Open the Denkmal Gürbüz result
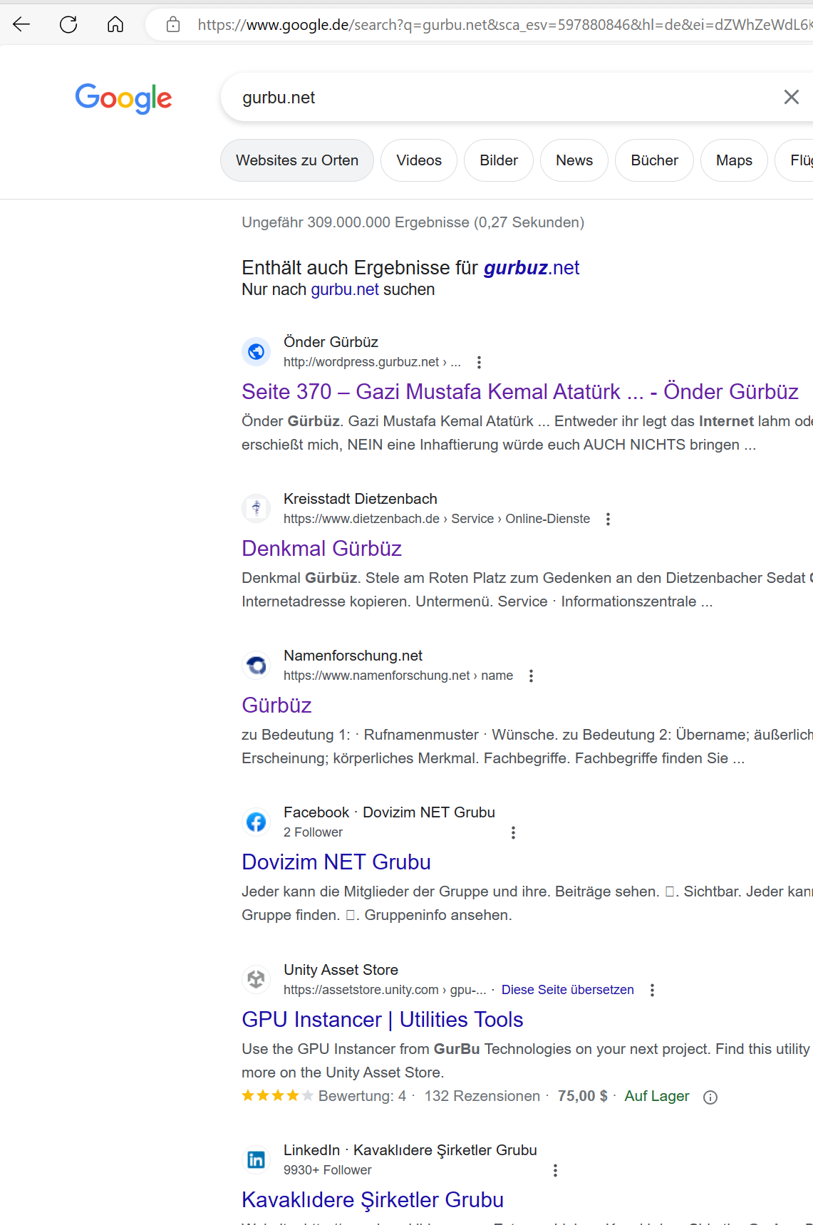Viewport: 813px width, 1225px height. (x=321, y=549)
